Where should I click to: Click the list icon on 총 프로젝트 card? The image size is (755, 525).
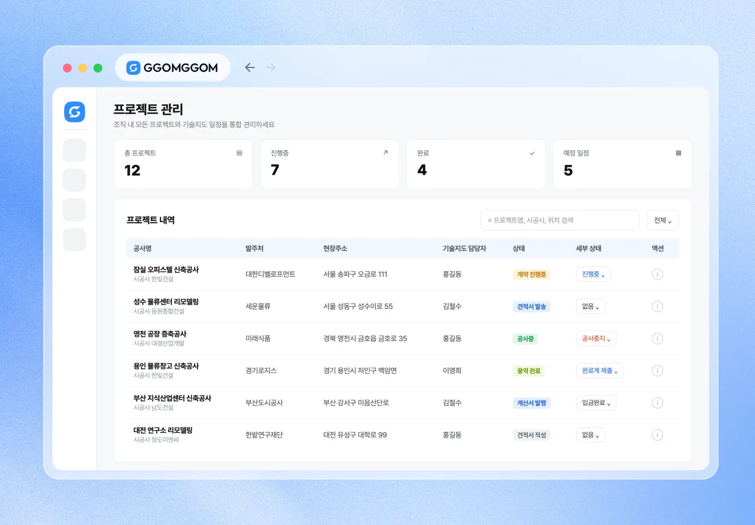pyautogui.click(x=240, y=153)
